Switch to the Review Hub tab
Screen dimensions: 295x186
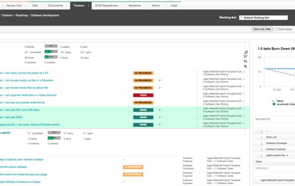click(13, 5)
